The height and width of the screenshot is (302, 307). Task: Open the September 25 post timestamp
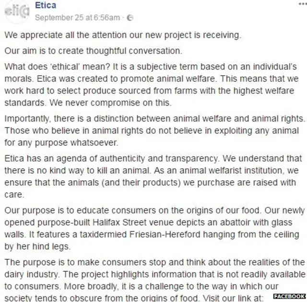pos(78,18)
